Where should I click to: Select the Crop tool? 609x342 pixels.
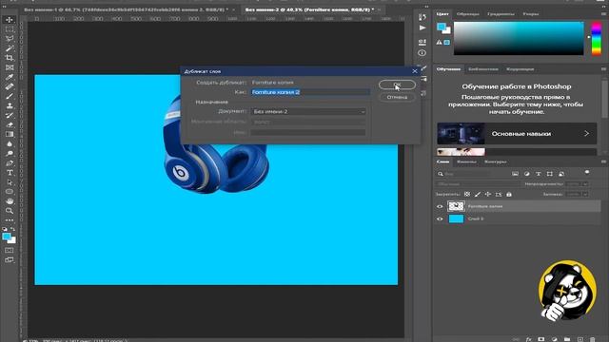pos(10,58)
